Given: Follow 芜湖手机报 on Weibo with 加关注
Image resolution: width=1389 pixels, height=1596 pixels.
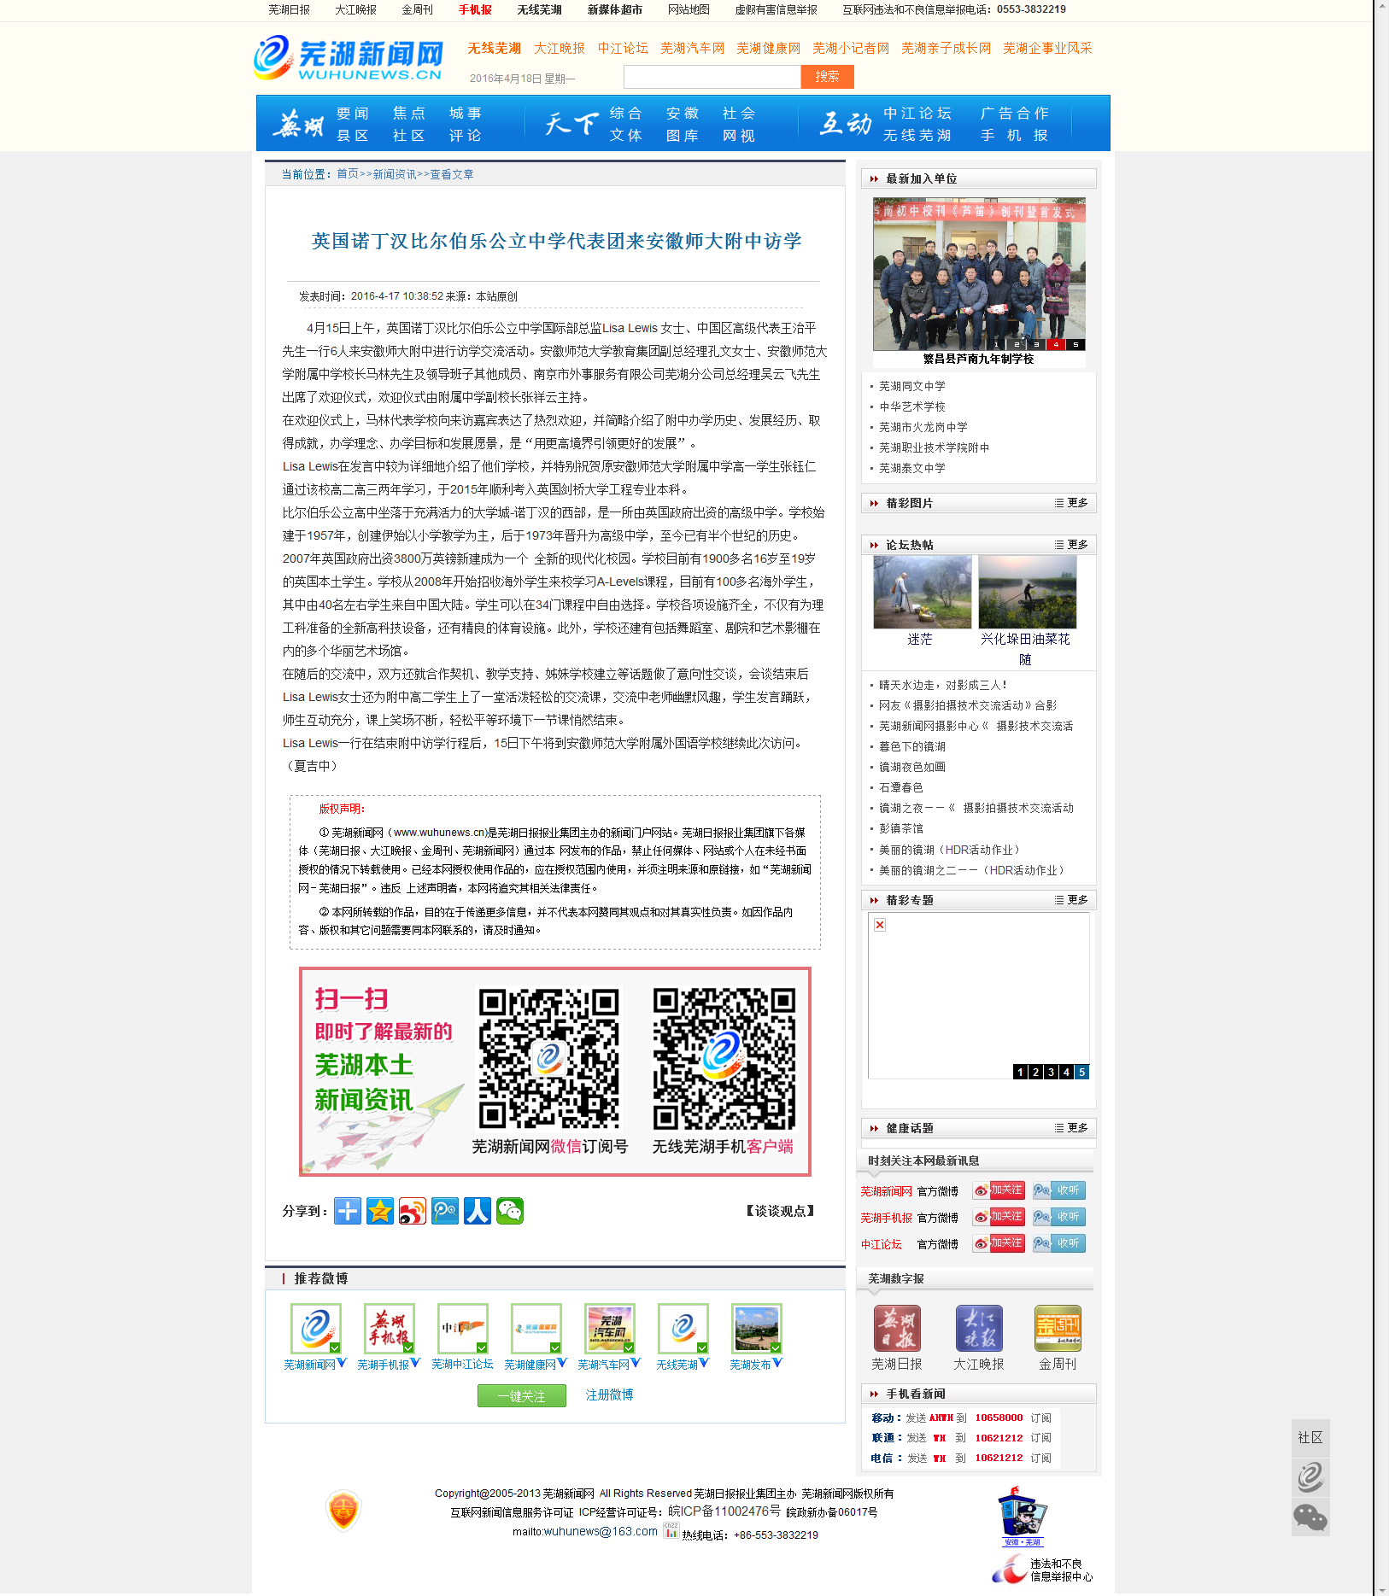Looking at the screenshot, I should [x=999, y=1217].
